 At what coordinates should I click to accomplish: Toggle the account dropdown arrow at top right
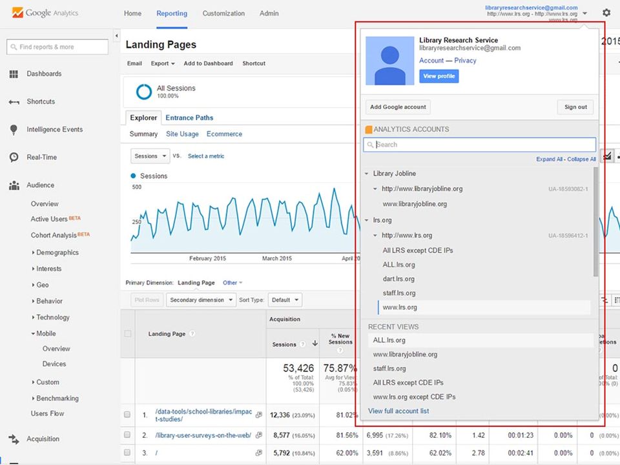point(585,14)
